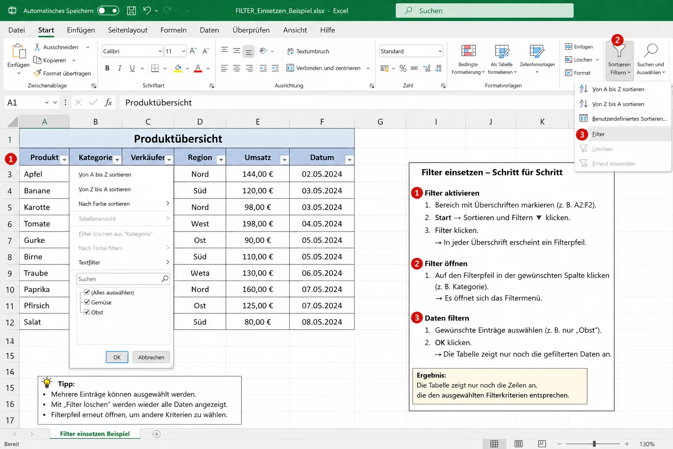Click the Italic formatting icon
The height and width of the screenshot is (449, 673).
click(120, 68)
